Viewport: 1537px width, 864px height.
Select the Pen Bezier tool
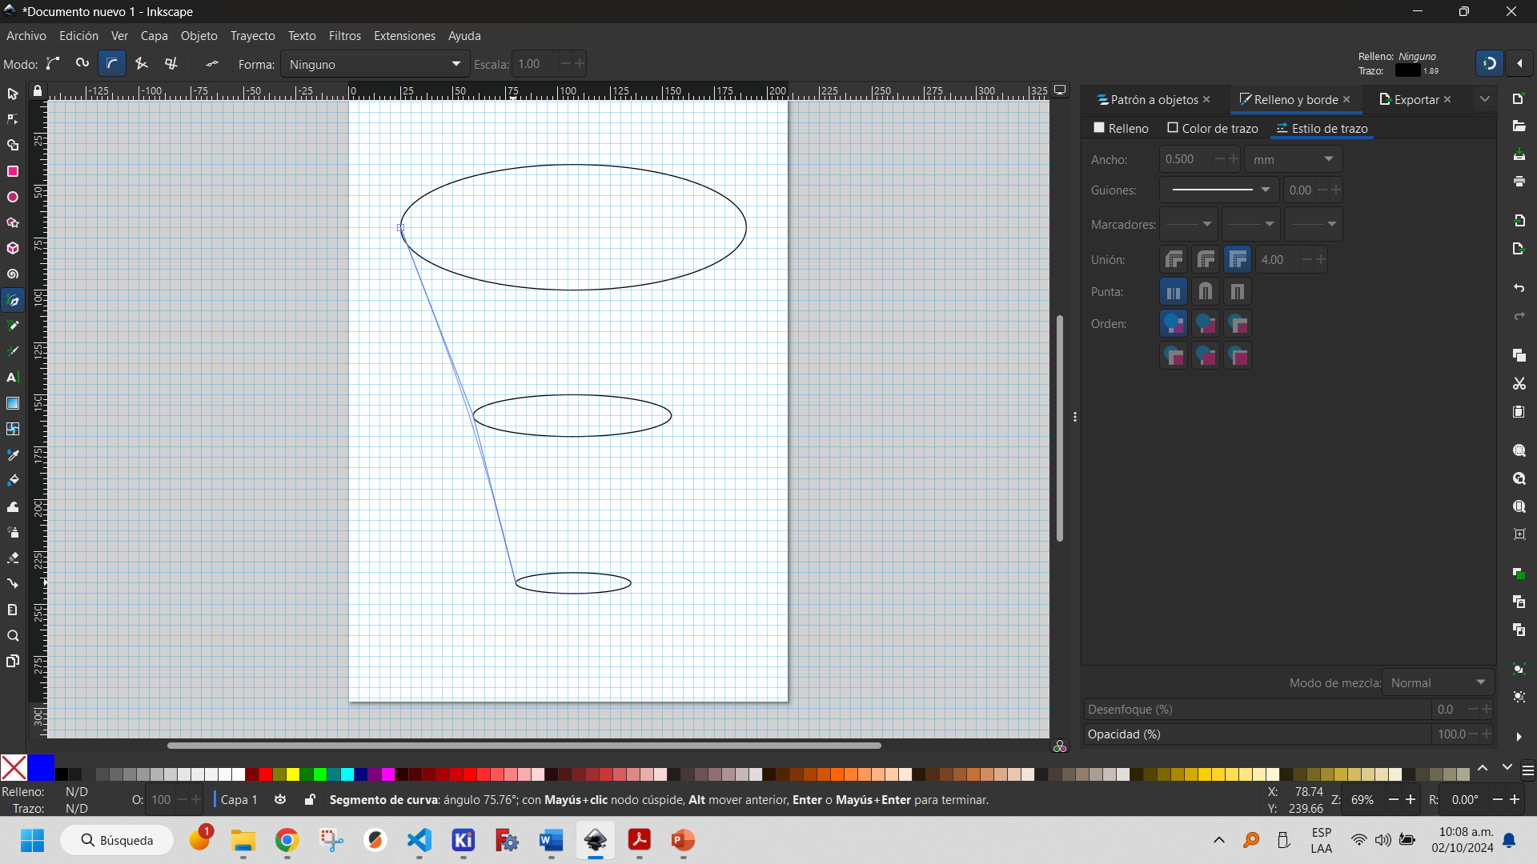(x=13, y=301)
